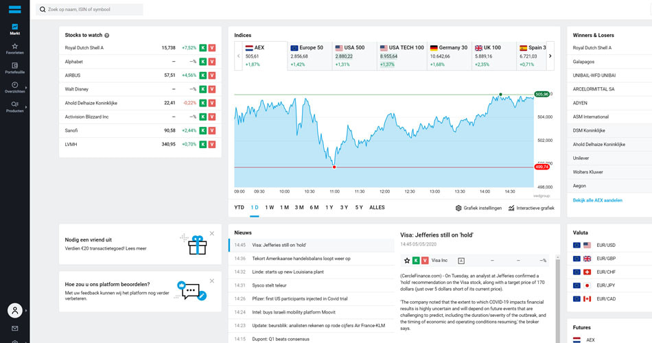Select the UK 100 index tab
The image size is (652, 343).
(x=494, y=56)
